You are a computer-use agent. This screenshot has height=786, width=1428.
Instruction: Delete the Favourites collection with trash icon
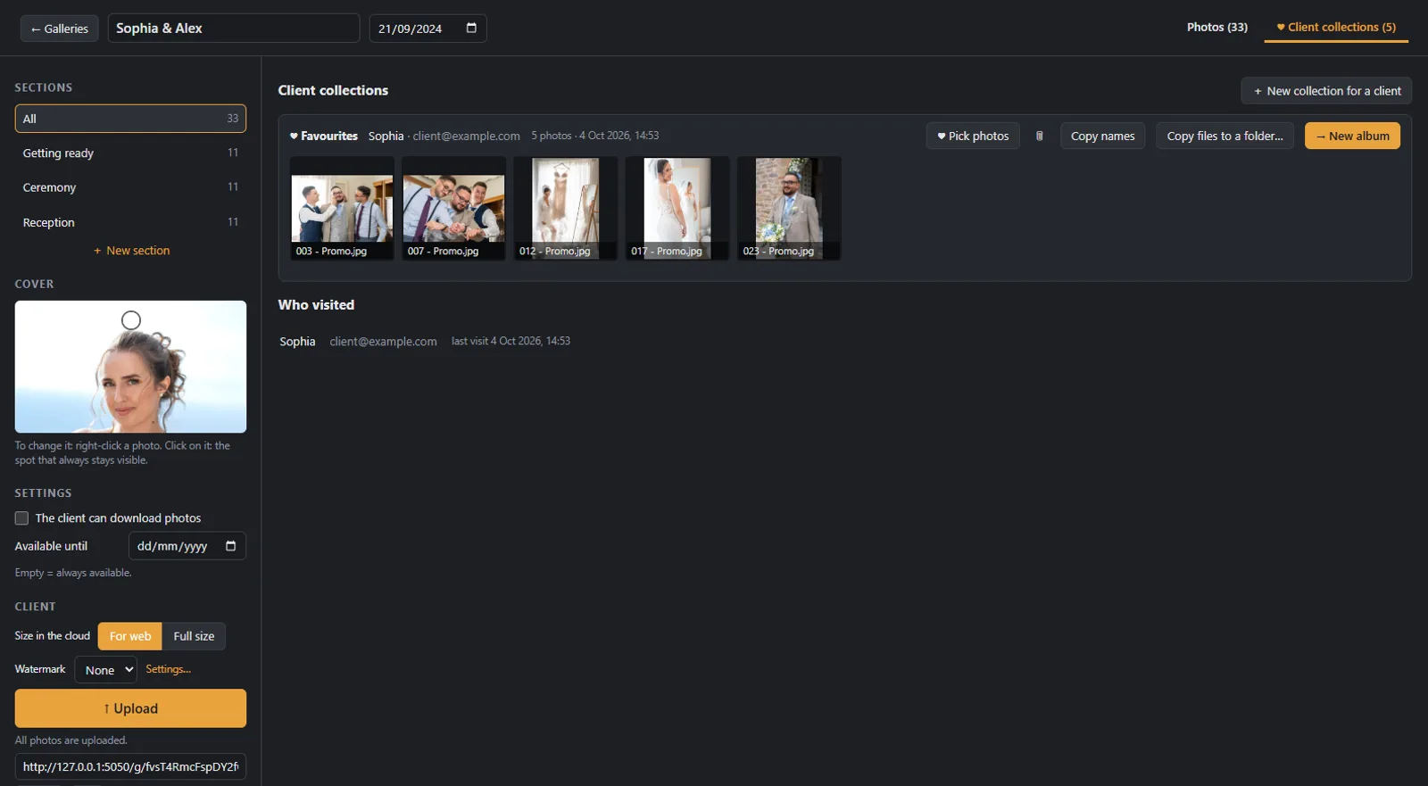tap(1039, 136)
